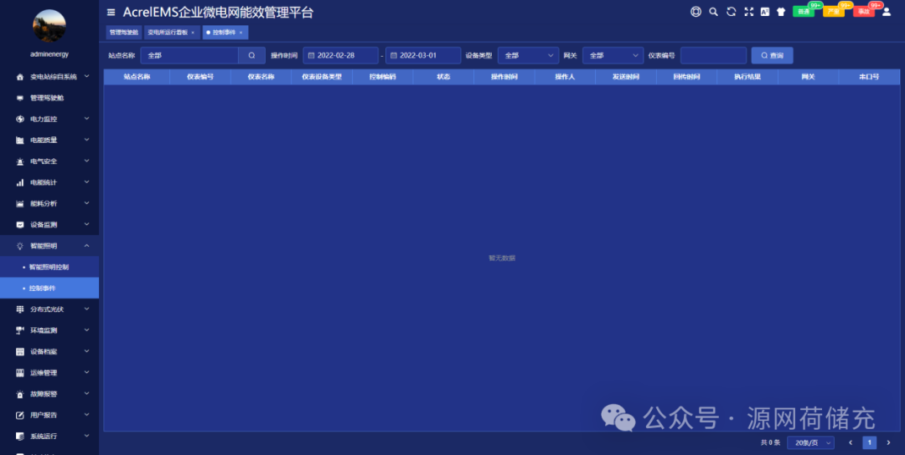Viewport: 905px width, 455px height.
Task: Open the 设备类型 dropdown
Action: (528, 55)
